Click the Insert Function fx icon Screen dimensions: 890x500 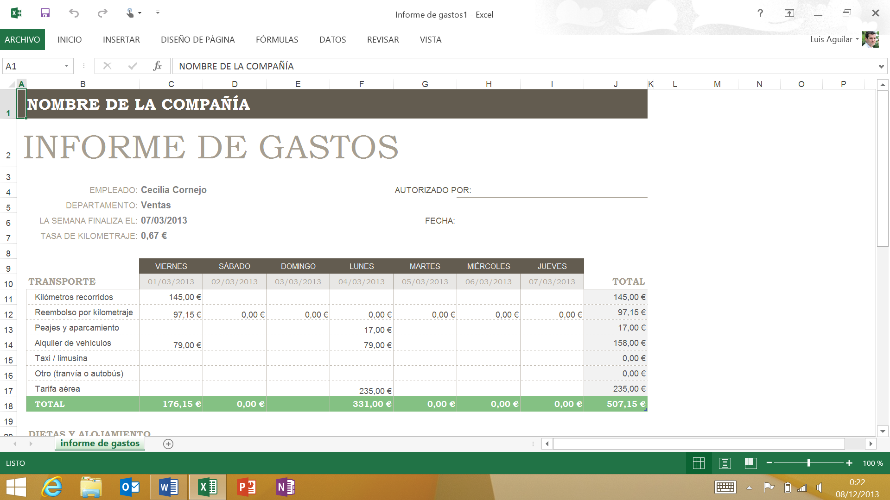coord(157,66)
